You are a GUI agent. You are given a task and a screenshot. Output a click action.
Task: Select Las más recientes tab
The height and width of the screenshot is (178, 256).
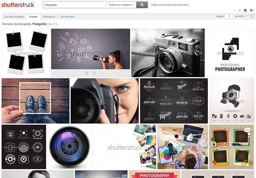[x=14, y=17]
